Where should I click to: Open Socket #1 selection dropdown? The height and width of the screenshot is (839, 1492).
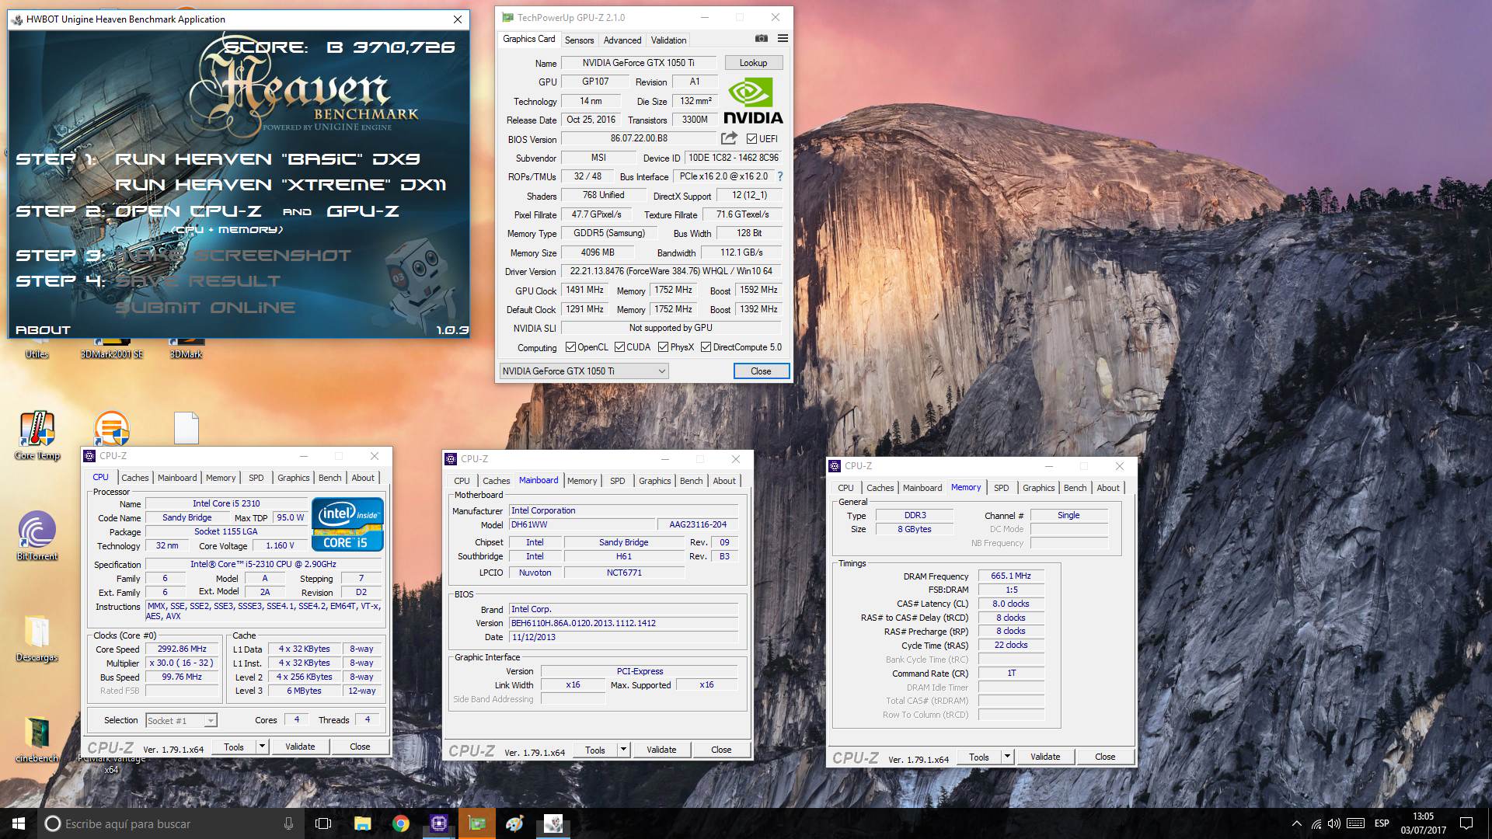(181, 721)
